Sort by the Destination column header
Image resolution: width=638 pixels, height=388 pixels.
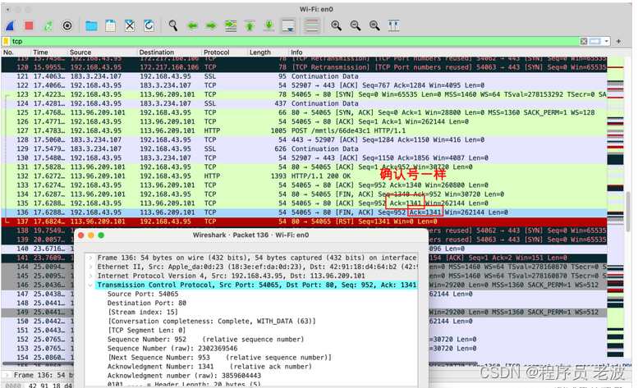pyautogui.click(x=169, y=52)
